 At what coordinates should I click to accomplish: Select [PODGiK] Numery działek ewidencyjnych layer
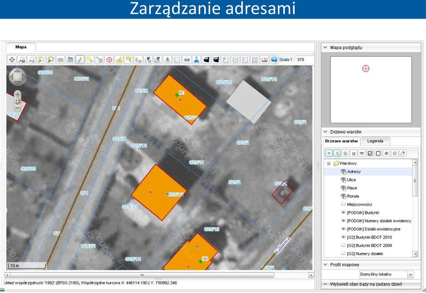coord(379,221)
